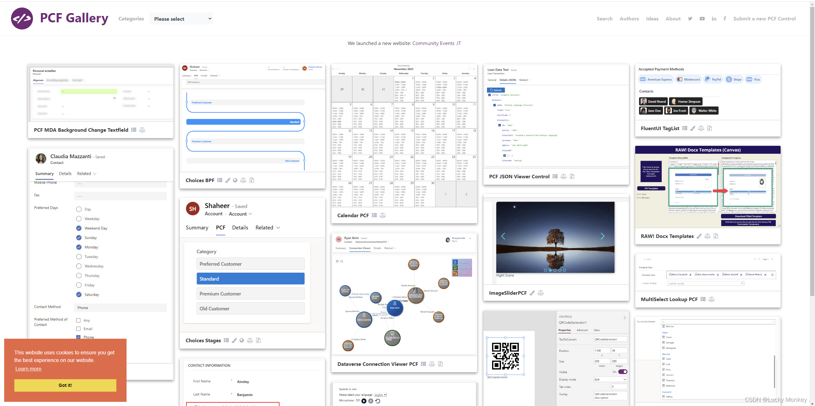Click next arrow on ImageSliderPCF slider
The height and width of the screenshot is (406, 815).
click(602, 236)
